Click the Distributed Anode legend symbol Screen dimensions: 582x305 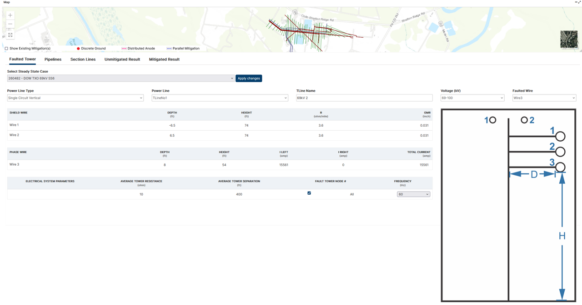coord(123,48)
